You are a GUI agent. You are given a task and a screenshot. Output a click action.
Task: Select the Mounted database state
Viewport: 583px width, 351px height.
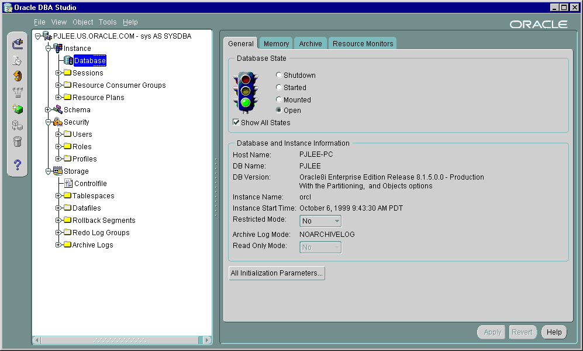click(x=279, y=100)
